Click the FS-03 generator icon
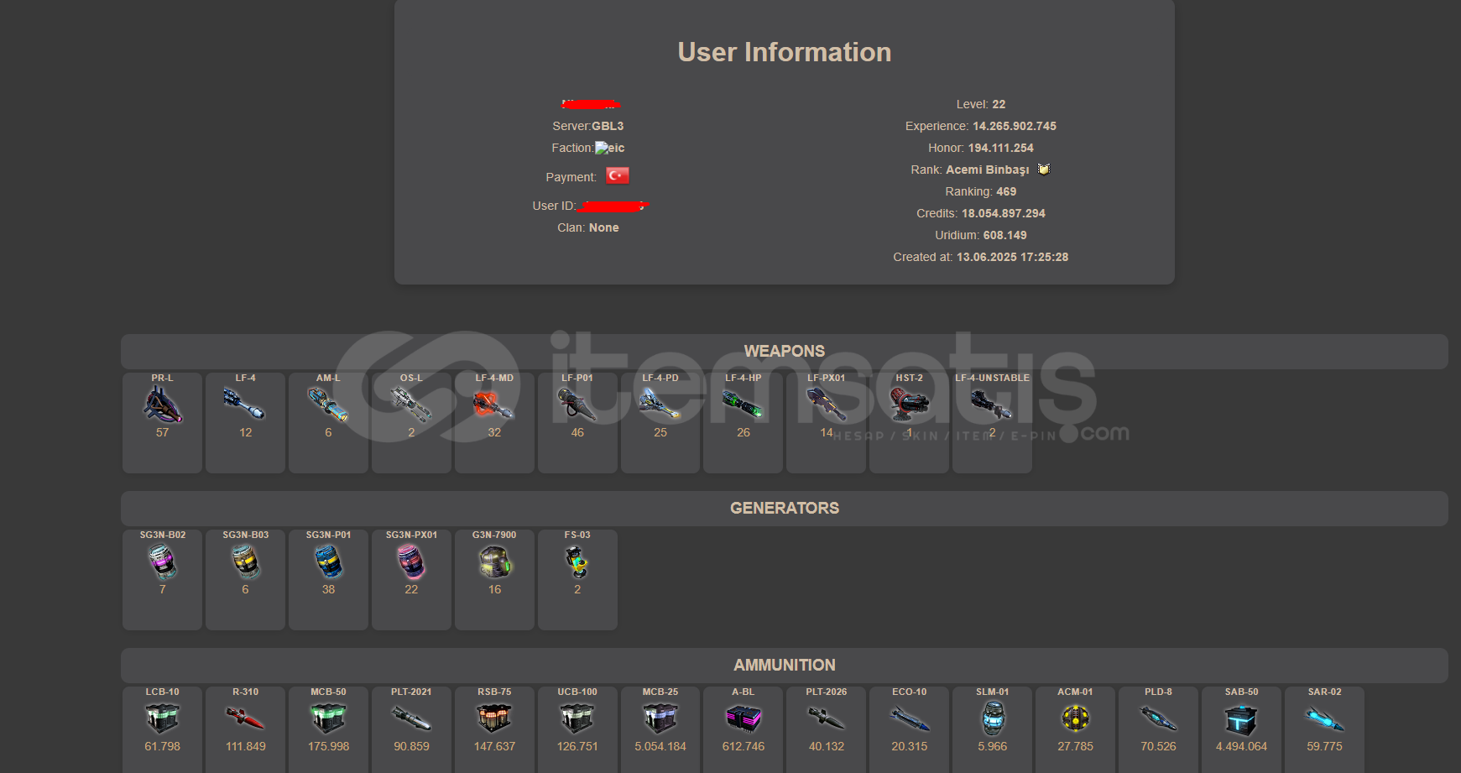The width and height of the screenshot is (1461, 773). (x=577, y=561)
